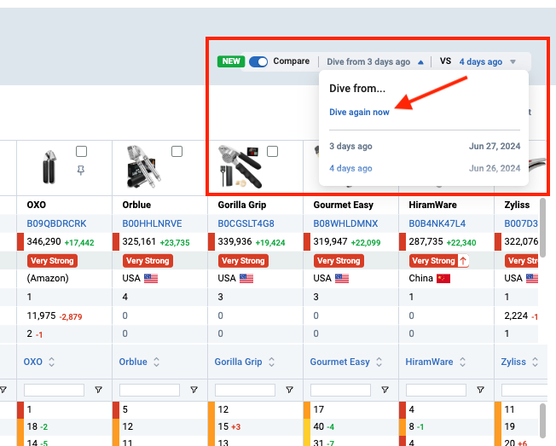Open ASIN link B0B4NK47L4
This screenshot has height=446, width=556.
pyautogui.click(x=437, y=223)
